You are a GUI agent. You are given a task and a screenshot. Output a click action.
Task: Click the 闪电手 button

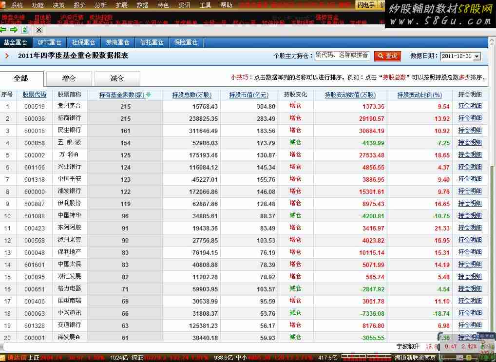click(x=366, y=5)
